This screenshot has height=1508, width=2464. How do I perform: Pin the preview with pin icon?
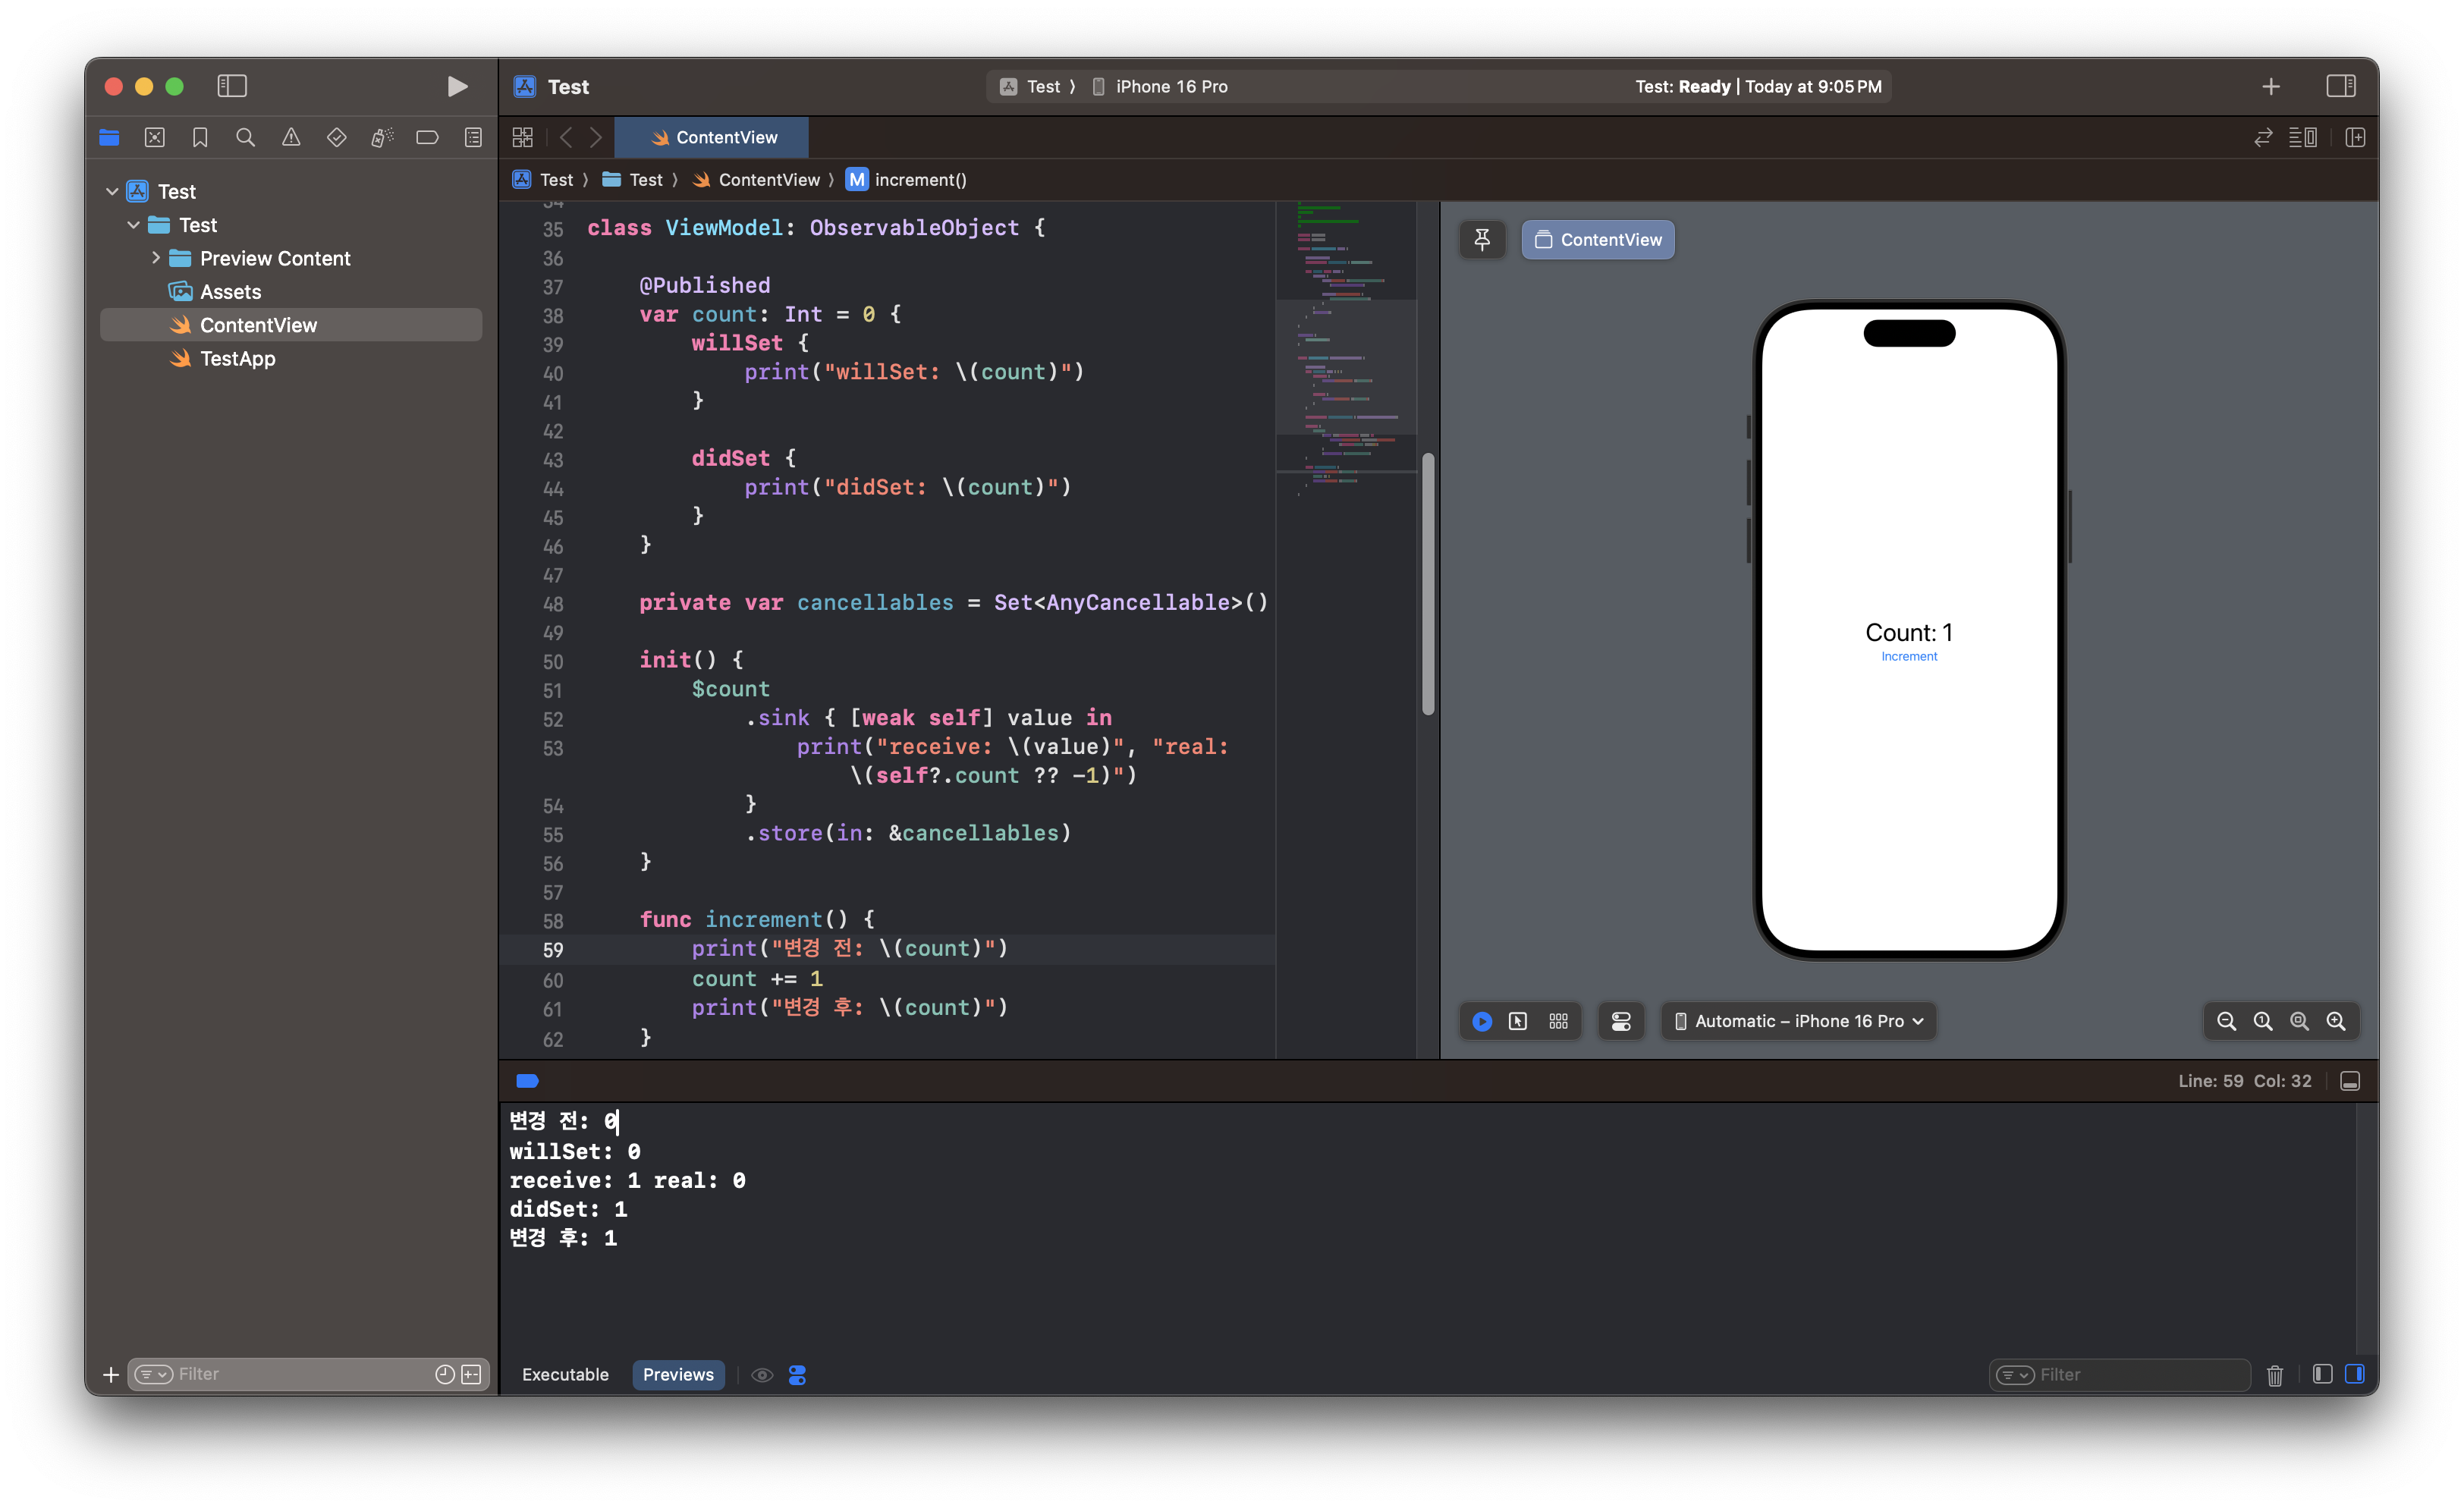(1482, 240)
